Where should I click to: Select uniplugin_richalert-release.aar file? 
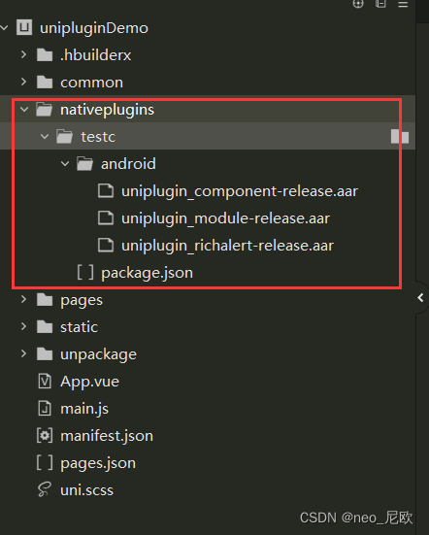[215, 246]
